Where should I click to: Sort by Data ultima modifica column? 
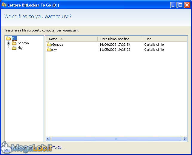120,39
